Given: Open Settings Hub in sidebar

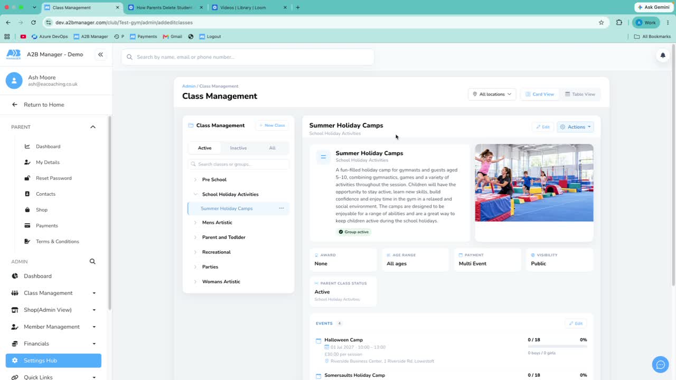Looking at the screenshot, I should [53, 360].
